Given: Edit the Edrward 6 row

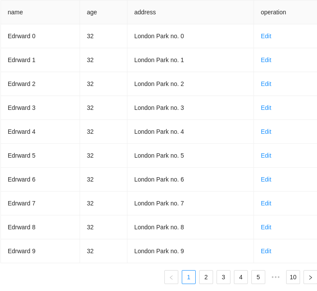Looking at the screenshot, I should pyautogui.click(x=266, y=179).
